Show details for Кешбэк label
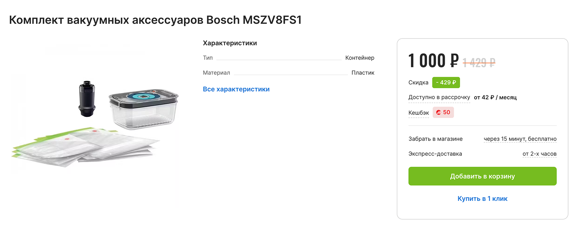The width and height of the screenshot is (581, 242). (418, 113)
